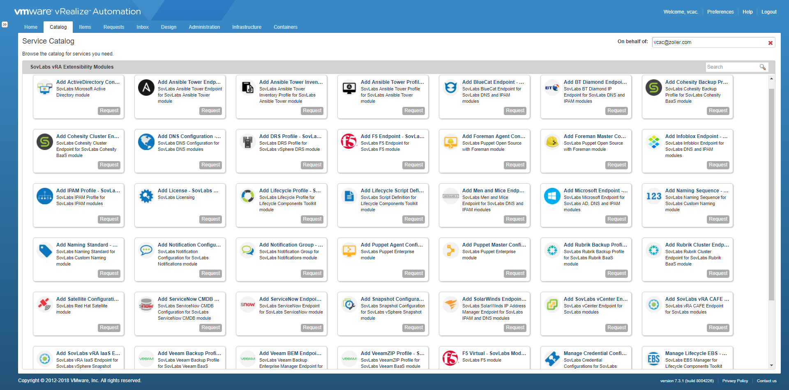Switch to the Design tab
Viewport: 789px width, 390px height.
[168, 27]
